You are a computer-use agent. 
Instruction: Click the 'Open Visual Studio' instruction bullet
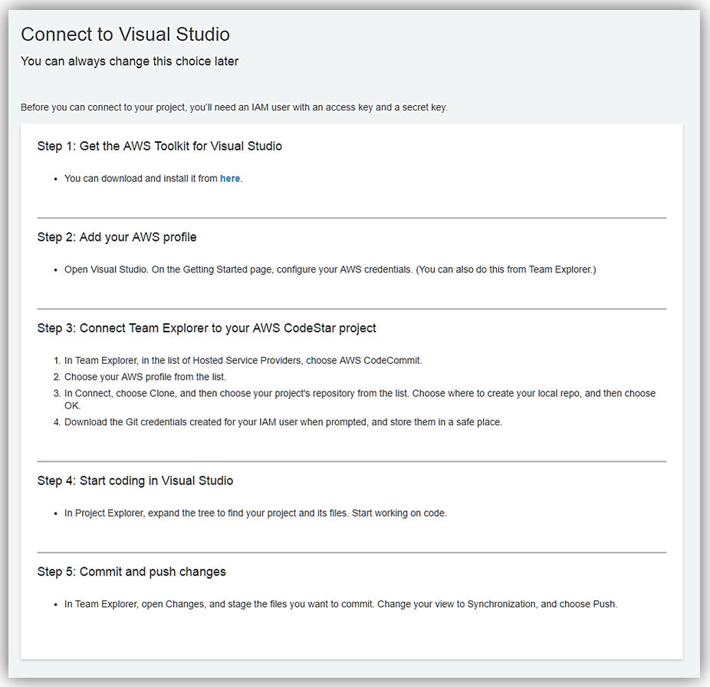click(330, 269)
